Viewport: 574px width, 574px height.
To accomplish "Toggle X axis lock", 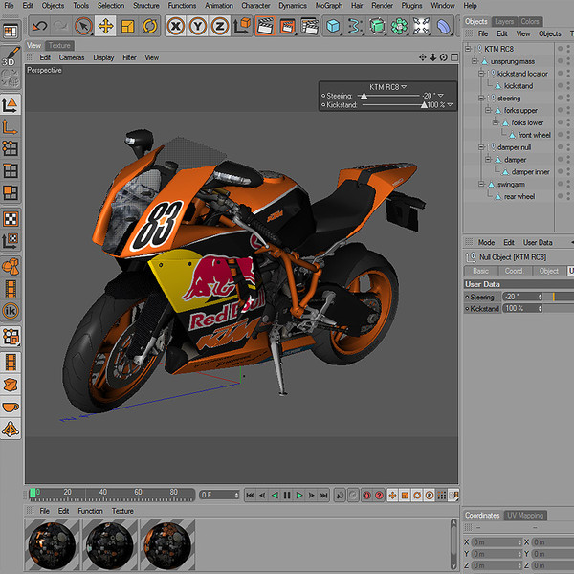I will tap(176, 27).
